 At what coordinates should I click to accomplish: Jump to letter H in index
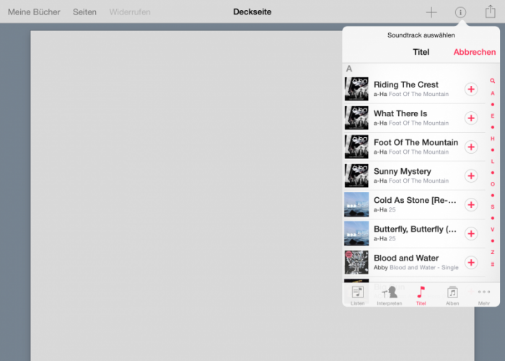pyautogui.click(x=493, y=139)
